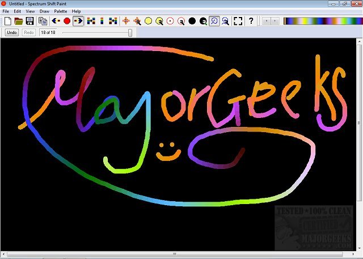Stop color shifting with the red stop icon

point(67,21)
